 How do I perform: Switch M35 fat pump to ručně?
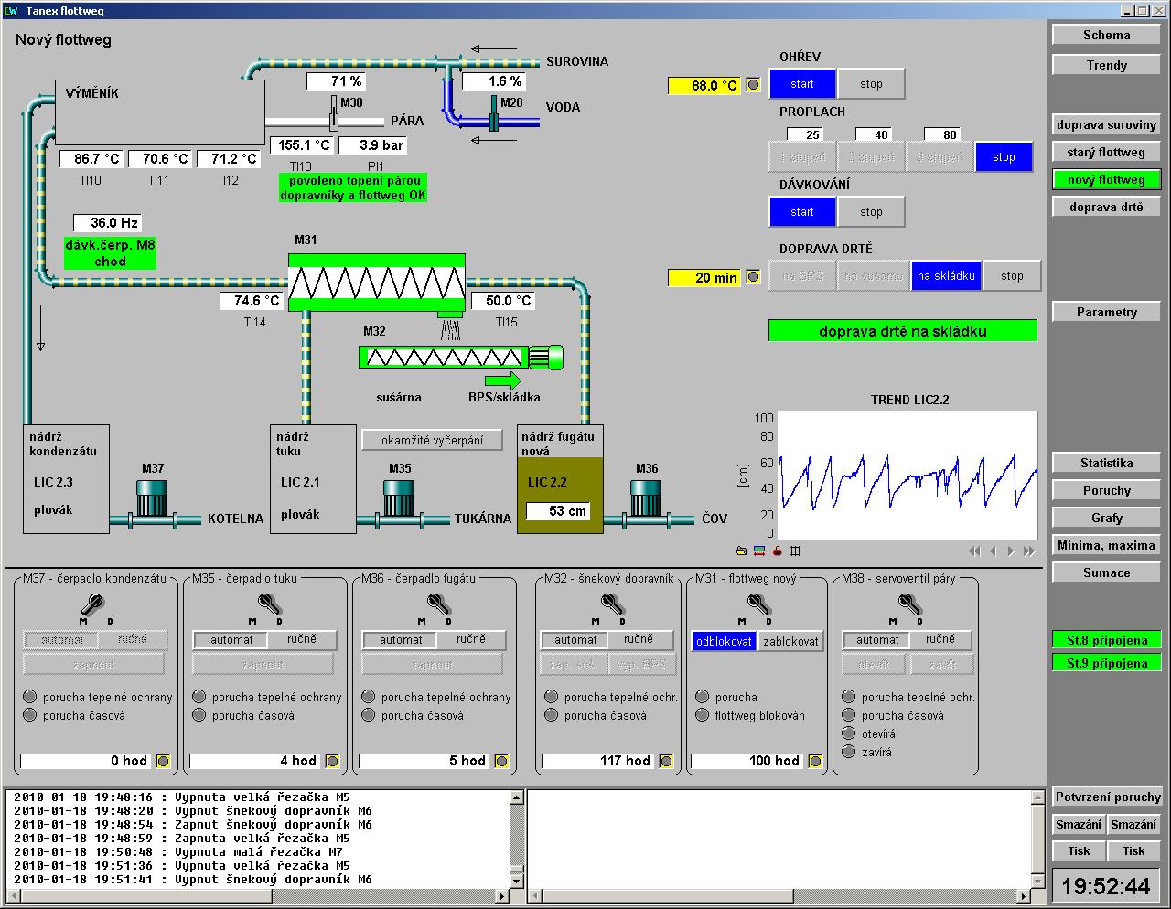click(301, 640)
